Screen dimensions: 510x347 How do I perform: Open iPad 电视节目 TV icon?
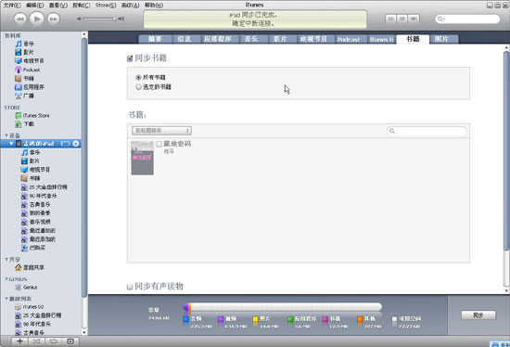(x=24, y=170)
